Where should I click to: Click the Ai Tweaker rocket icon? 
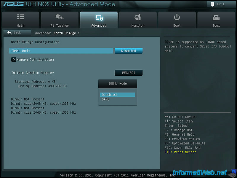(60, 17)
